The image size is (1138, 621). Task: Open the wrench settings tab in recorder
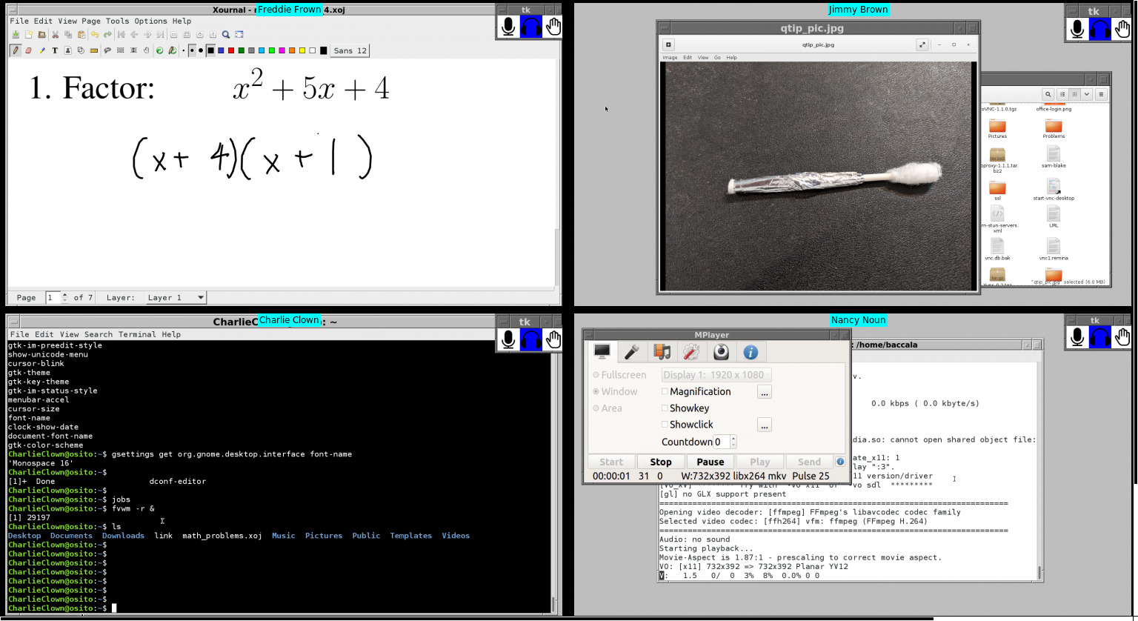point(691,352)
